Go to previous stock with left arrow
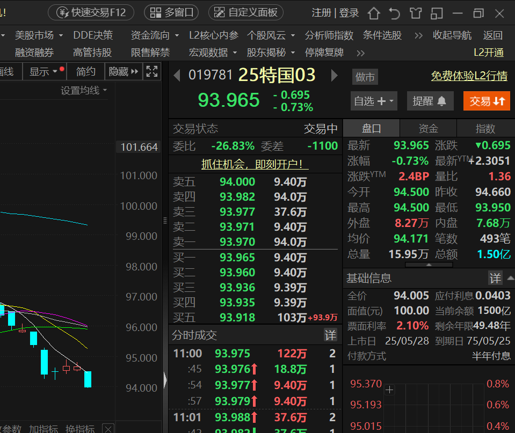This screenshot has height=433, width=515. (177, 75)
